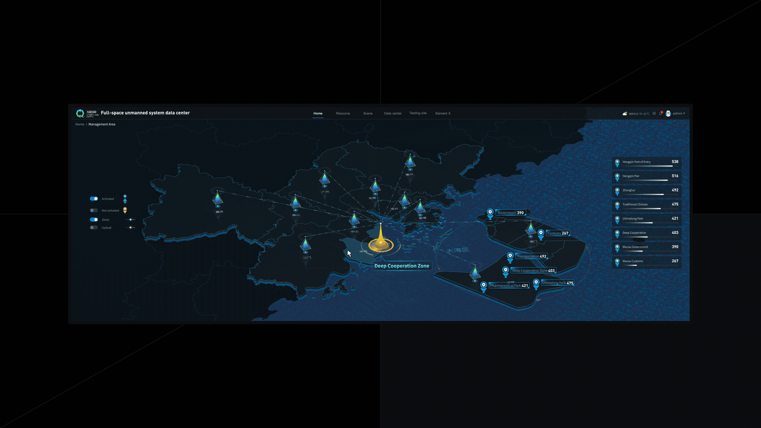761x428 pixels.
Task: Enable the Upload toggle
Action: tap(94, 228)
